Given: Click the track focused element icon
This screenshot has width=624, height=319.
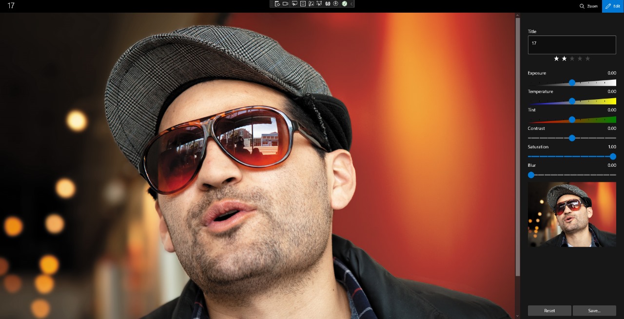Looking at the screenshot, I should (x=311, y=3).
